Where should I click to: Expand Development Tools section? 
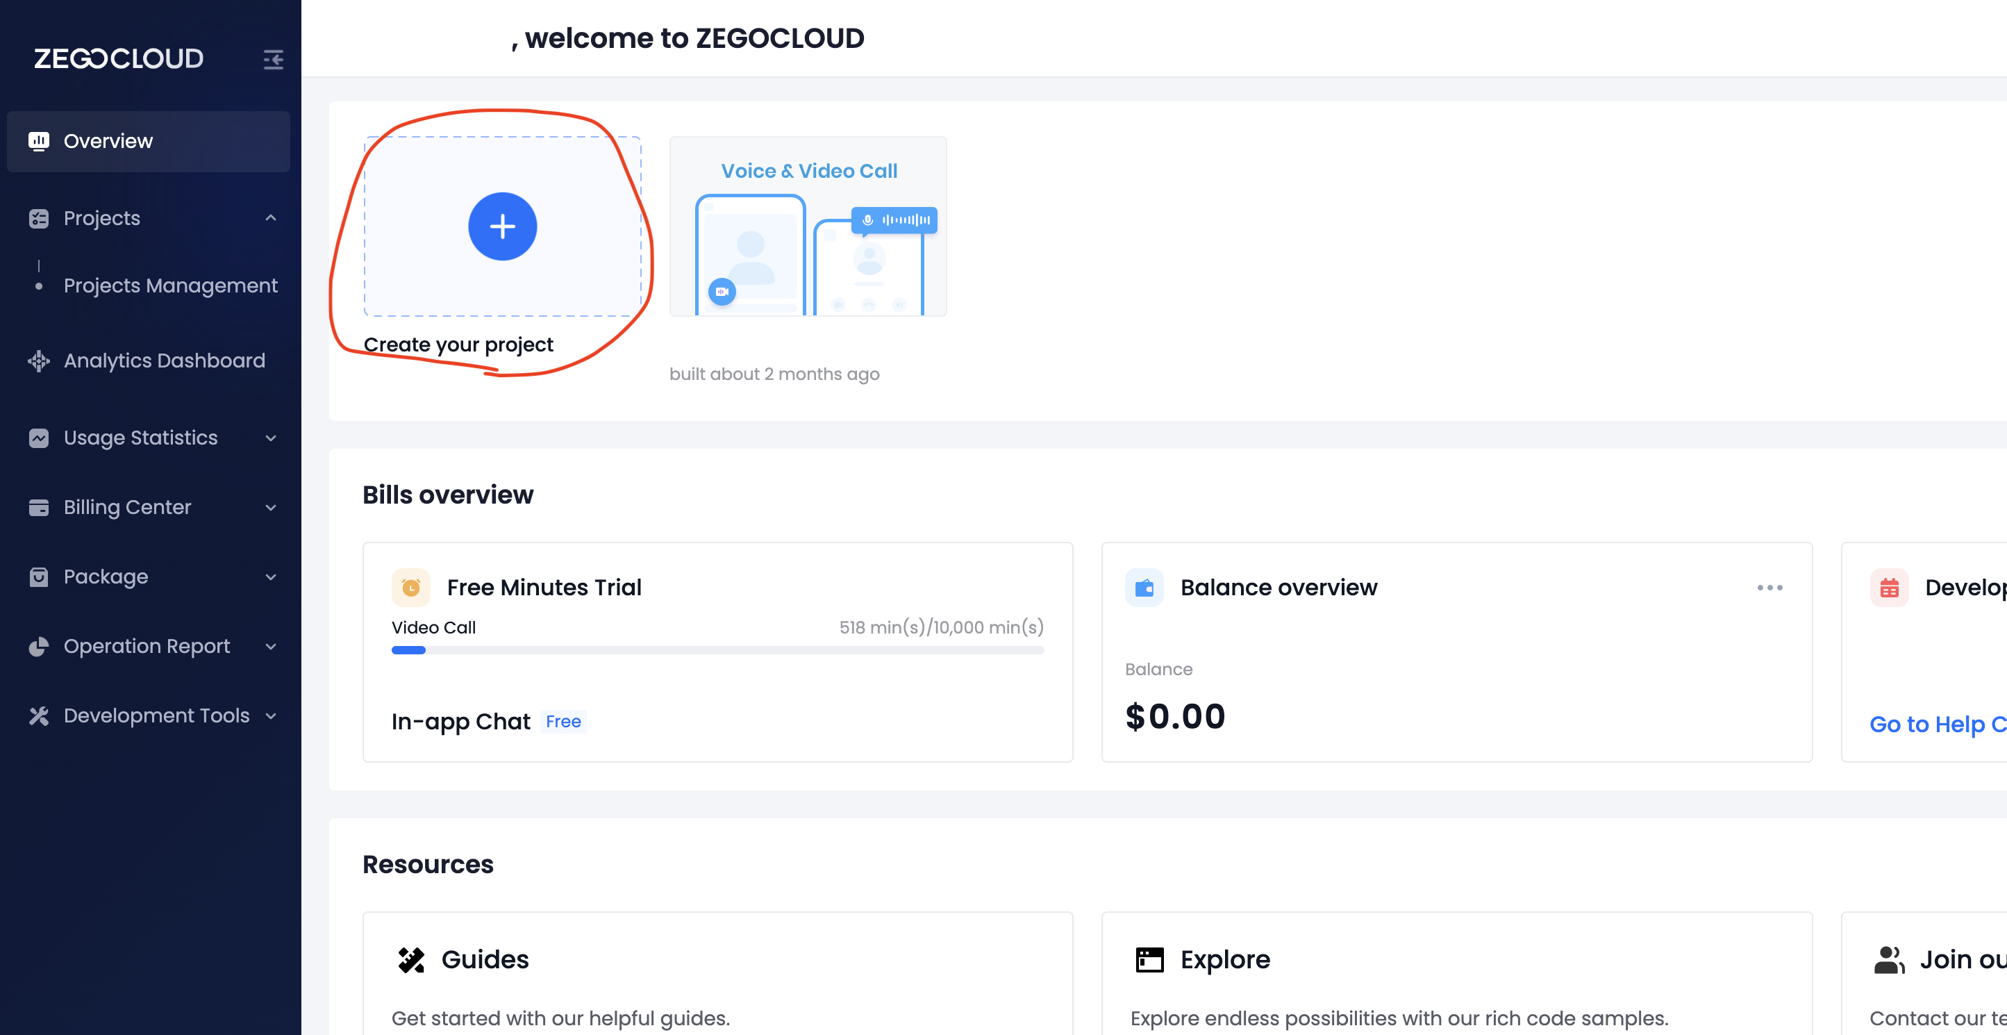270,715
